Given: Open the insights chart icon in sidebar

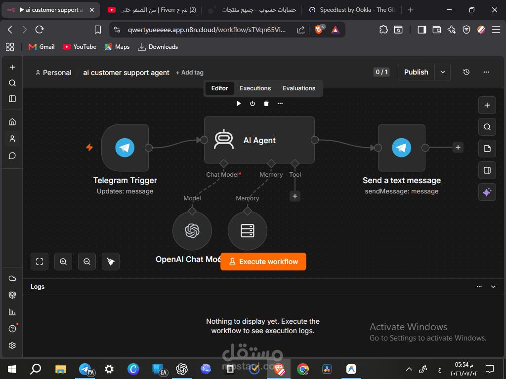Looking at the screenshot, I should [x=12, y=312].
